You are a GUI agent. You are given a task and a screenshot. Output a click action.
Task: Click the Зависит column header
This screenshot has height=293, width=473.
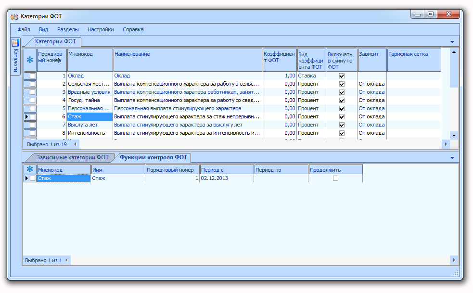(372, 60)
